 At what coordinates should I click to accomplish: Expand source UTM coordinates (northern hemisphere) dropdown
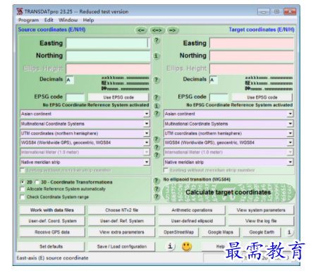(147, 133)
